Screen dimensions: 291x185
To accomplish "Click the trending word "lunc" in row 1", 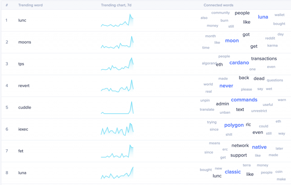I will [22, 21].
